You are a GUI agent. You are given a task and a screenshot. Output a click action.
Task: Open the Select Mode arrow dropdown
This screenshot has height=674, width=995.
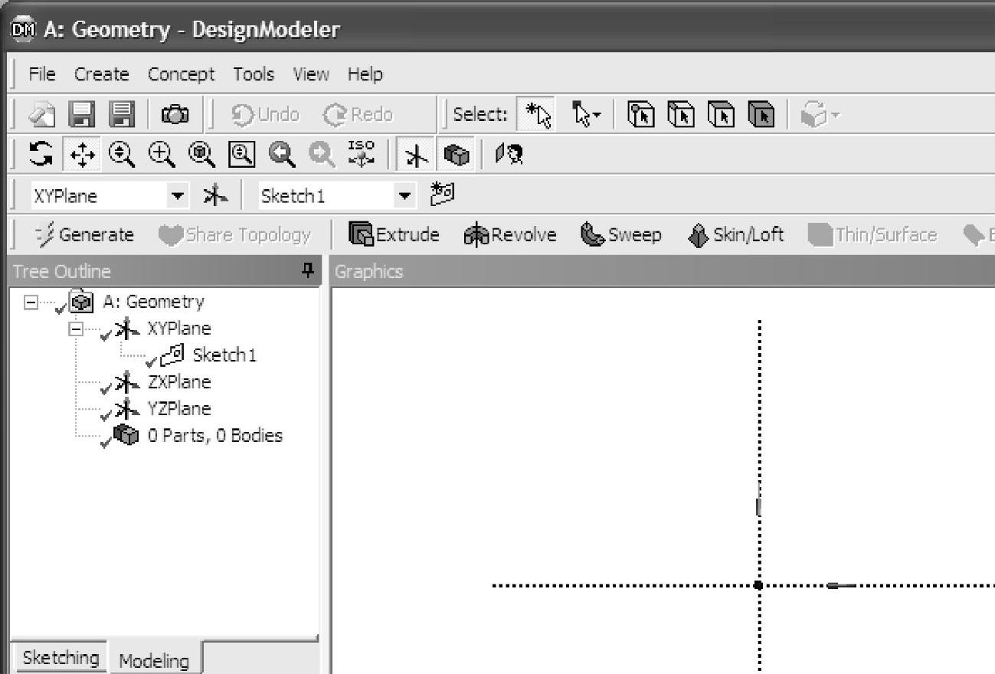click(x=588, y=116)
